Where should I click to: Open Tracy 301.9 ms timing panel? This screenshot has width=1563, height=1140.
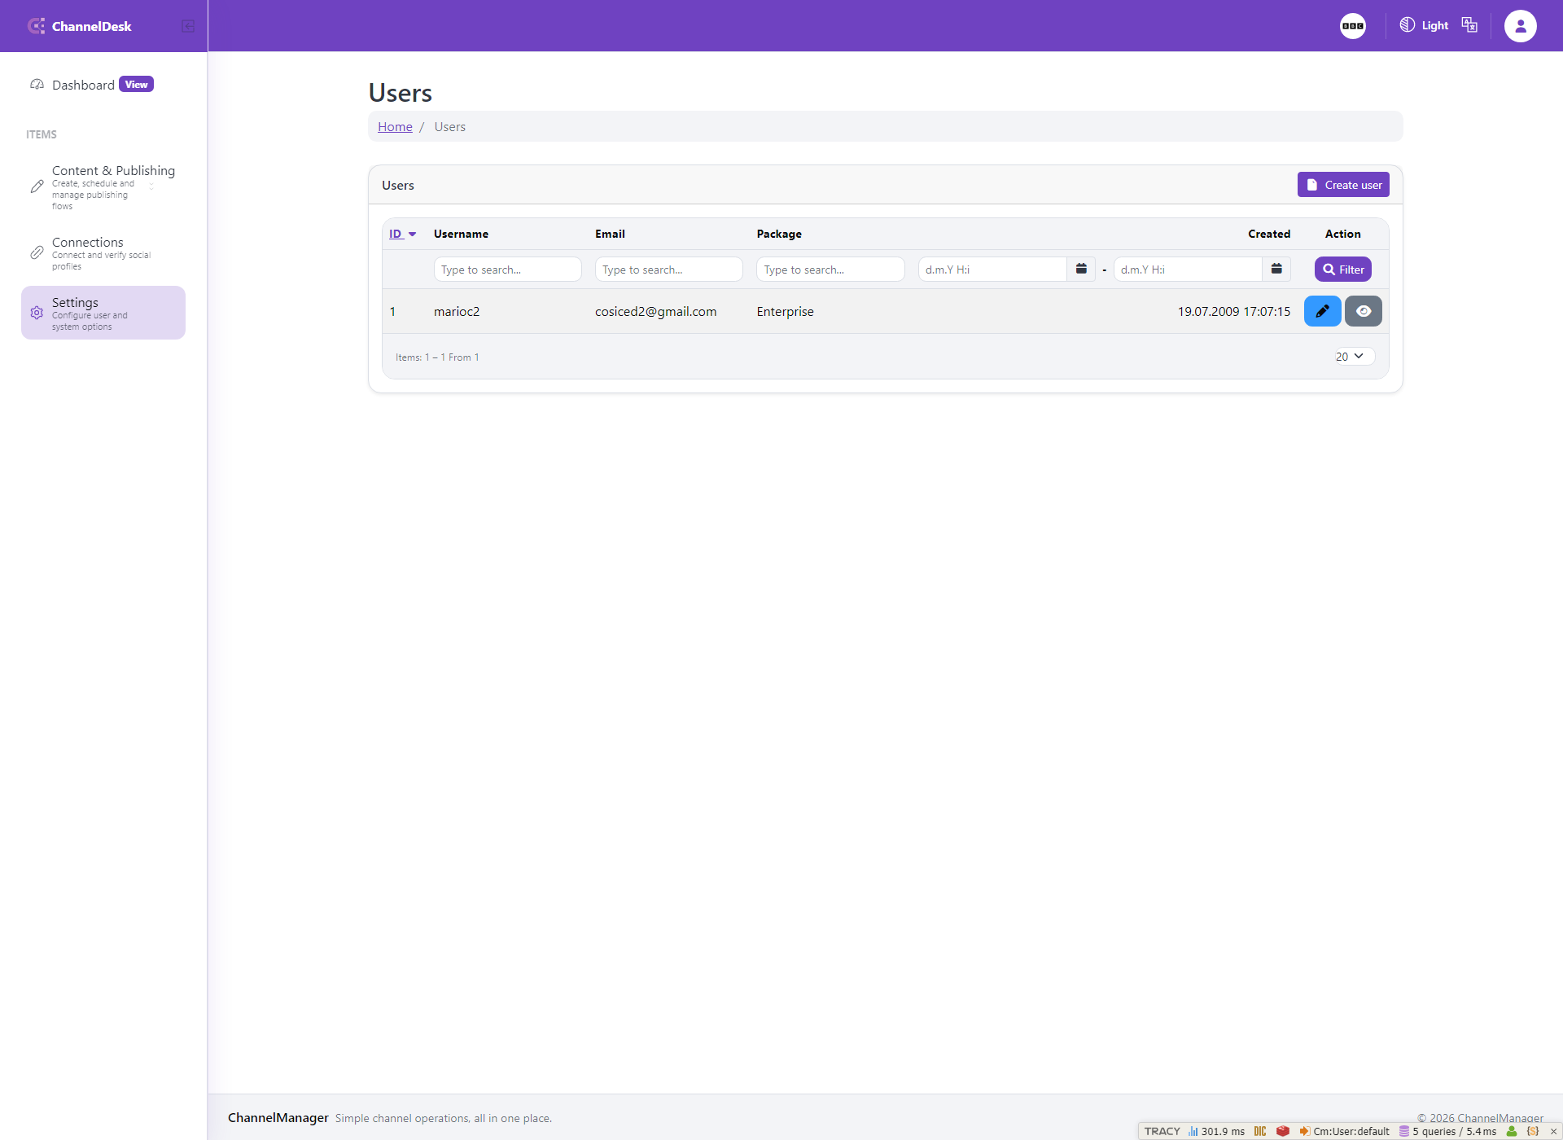click(x=1216, y=1131)
